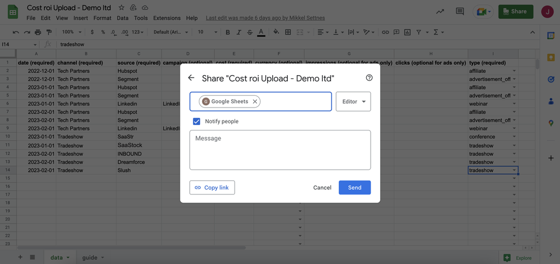Open the activity dashboard trend icon
The width and height of the screenshot is (560, 264).
tap(440, 11)
